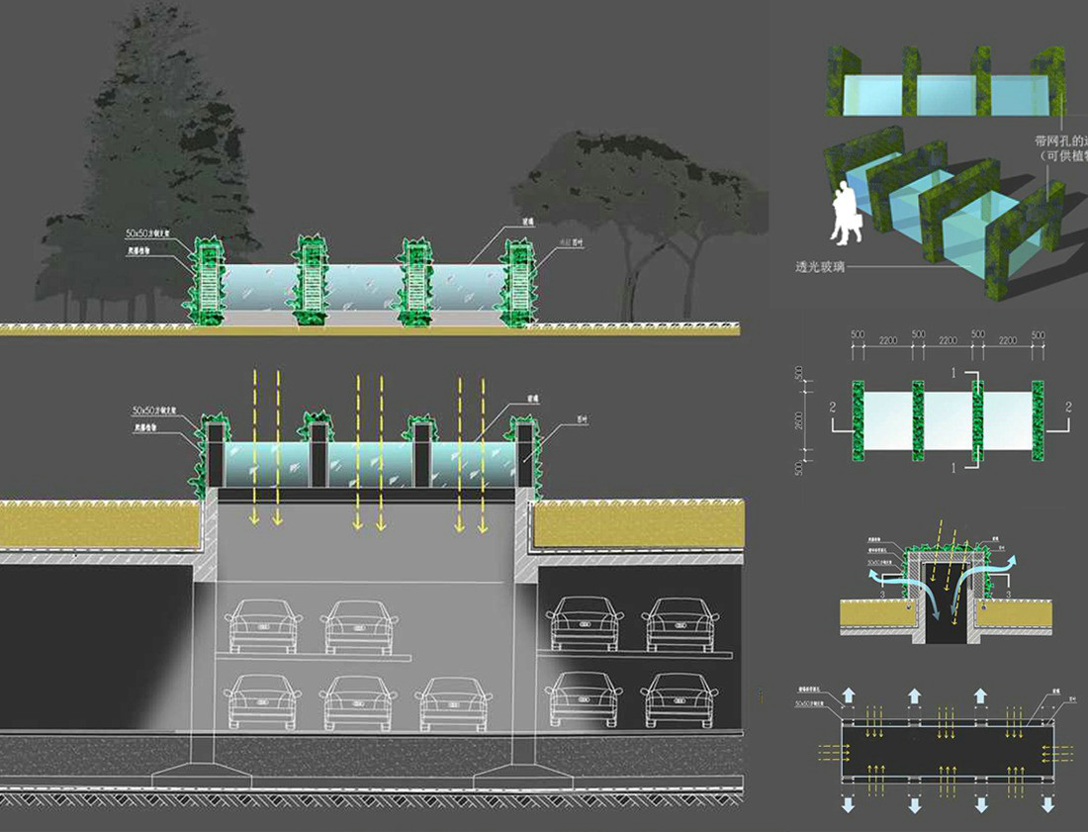This screenshot has width=1088, height=832.
Task: Click the leftmost yellow dashed sunlight arrow
Action: (x=255, y=445)
